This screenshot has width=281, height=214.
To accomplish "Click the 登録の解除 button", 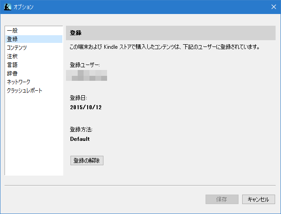I will (x=87, y=160).
